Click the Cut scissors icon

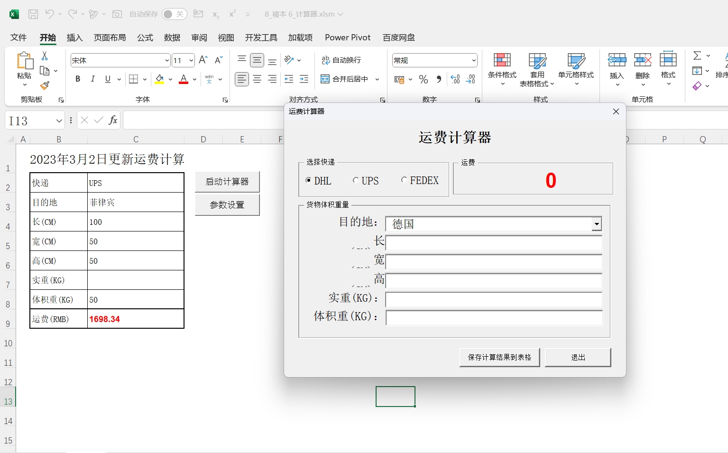(x=45, y=56)
